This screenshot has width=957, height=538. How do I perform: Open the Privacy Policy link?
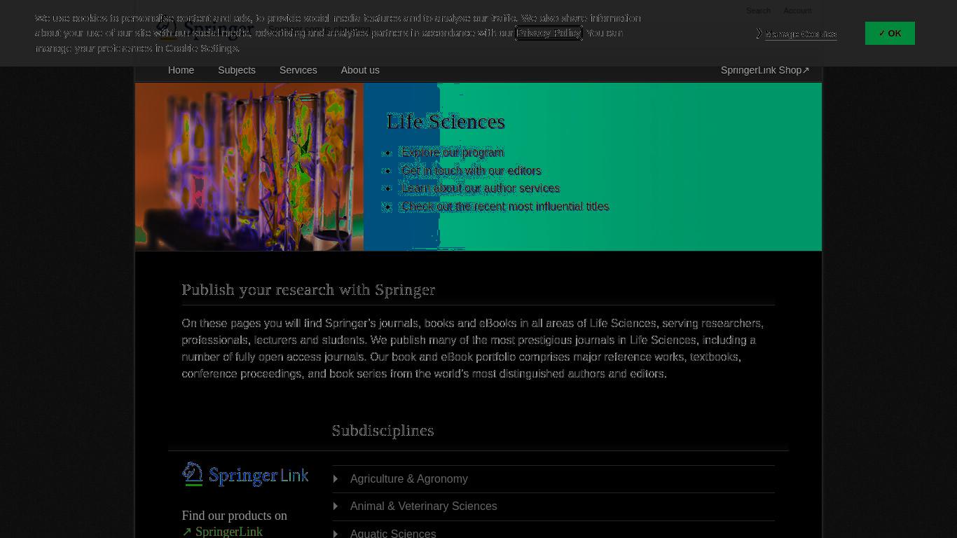[x=549, y=33]
